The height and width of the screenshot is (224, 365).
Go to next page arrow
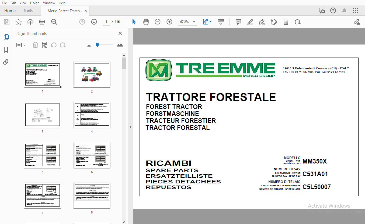point(94,22)
